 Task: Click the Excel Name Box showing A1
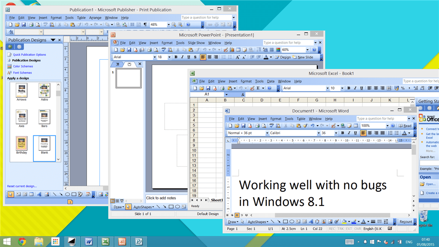207,94
